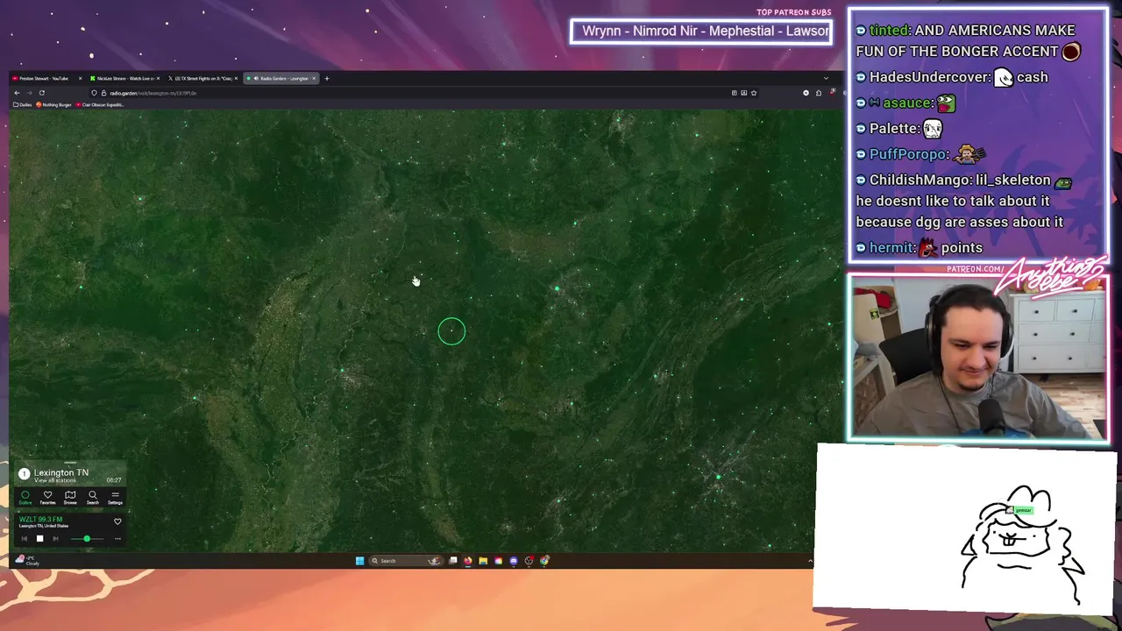Image resolution: width=1122 pixels, height=631 pixels.
Task: Open the Dailies bookmarks folder
Action: click(x=23, y=104)
